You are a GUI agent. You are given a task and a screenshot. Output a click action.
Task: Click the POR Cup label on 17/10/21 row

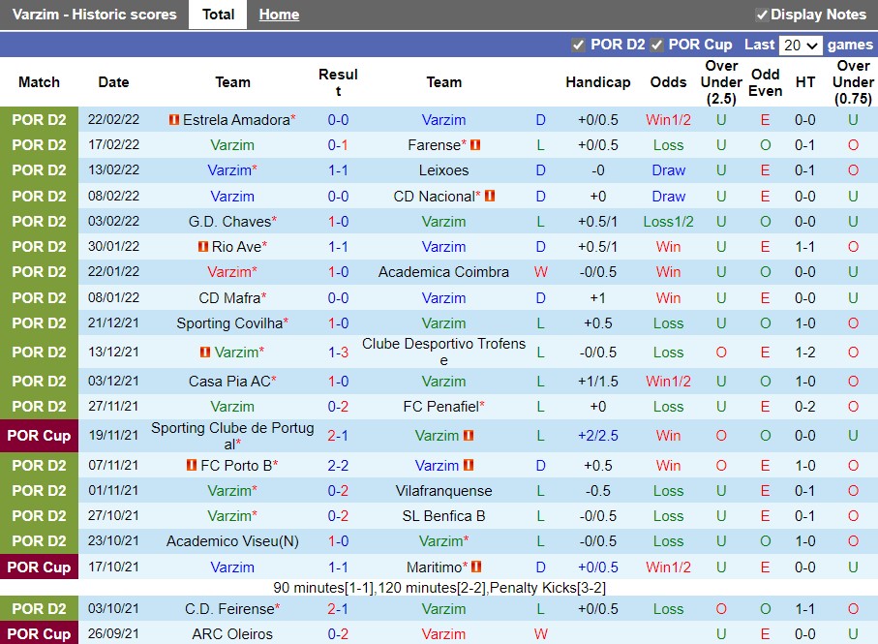point(39,567)
